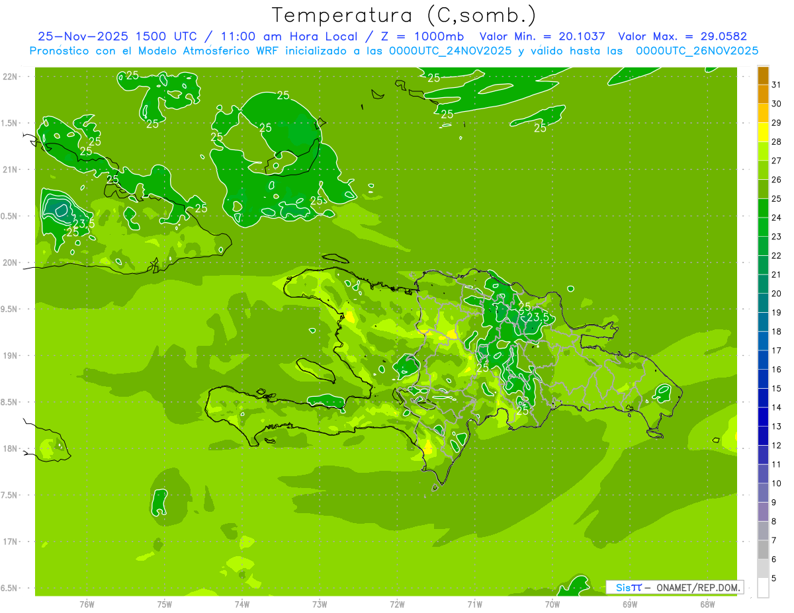794x613 pixels.
Task: Click the yellow legend band between 28 and 29
Action: tap(763, 132)
